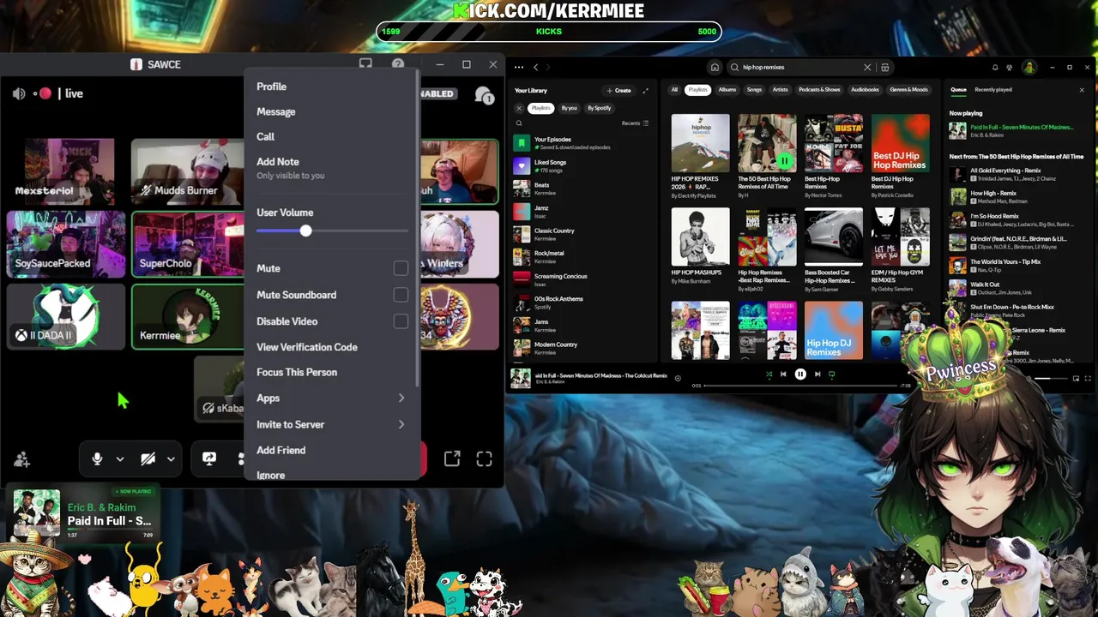Adjust the User Volume slider handle

point(305,231)
